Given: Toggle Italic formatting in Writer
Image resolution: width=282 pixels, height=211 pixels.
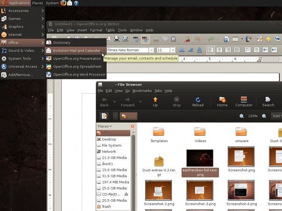Looking at the screenshot, I should (191, 50).
